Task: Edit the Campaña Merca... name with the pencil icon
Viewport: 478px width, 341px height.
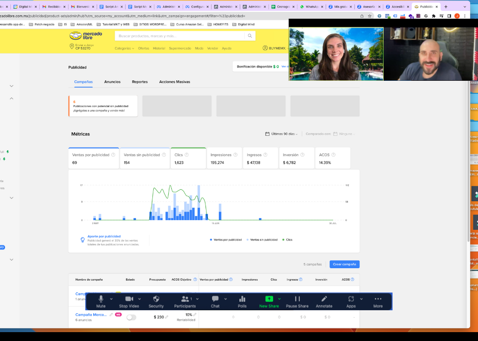Action: pyautogui.click(x=111, y=315)
